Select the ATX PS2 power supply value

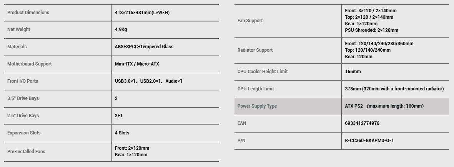[354, 106]
